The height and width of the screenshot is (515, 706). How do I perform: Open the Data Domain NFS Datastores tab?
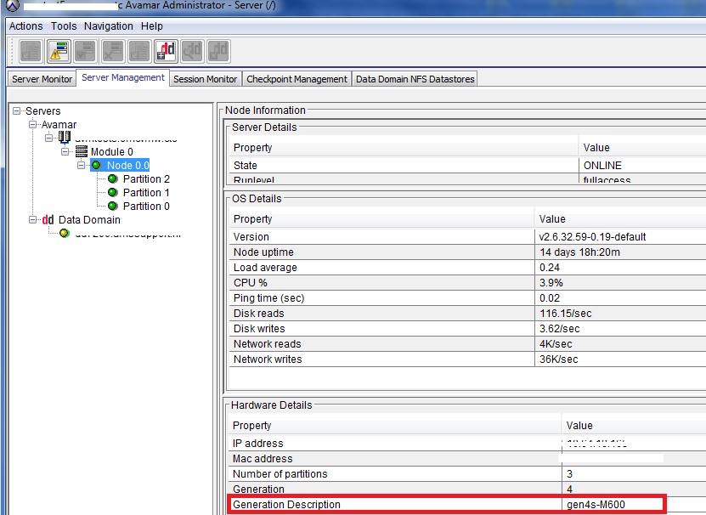415,79
